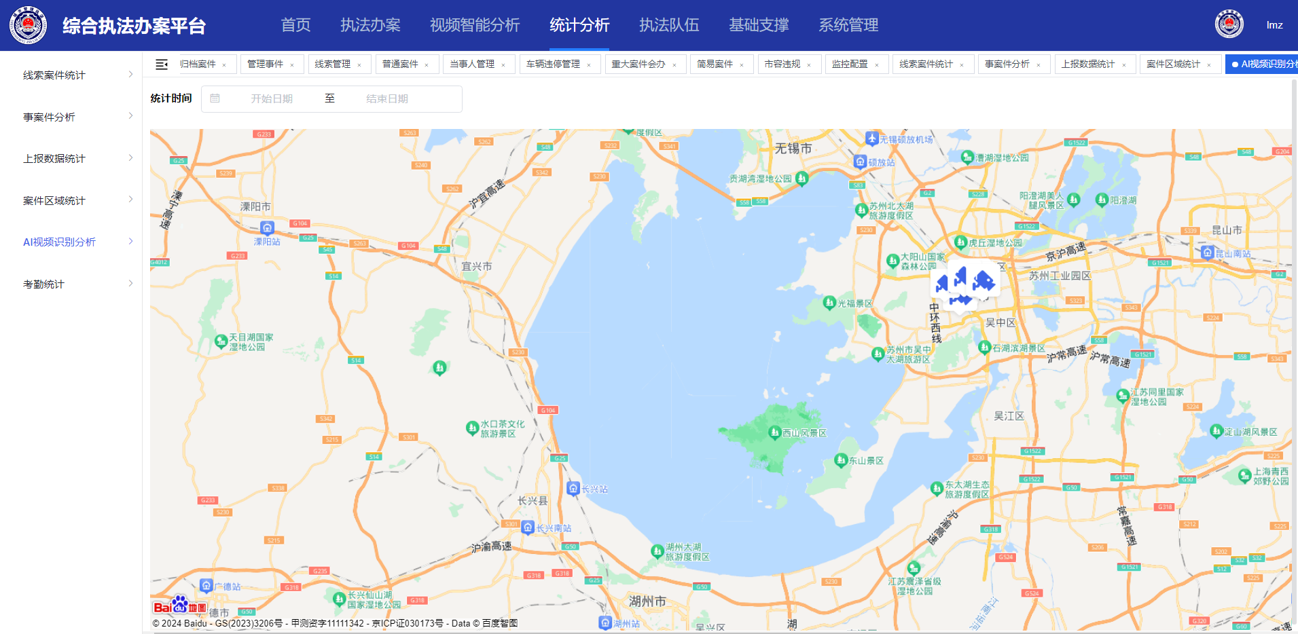The width and height of the screenshot is (1298, 634).
Task: Close the 普通案件 tab
Action: click(x=427, y=65)
